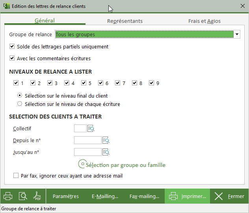
Task: Close the Edition des lettres de relance window
Action: pyautogui.click(x=242, y=6)
